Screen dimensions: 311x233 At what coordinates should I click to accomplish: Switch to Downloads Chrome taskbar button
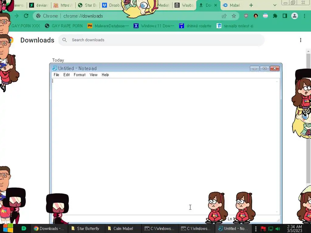[49, 228]
